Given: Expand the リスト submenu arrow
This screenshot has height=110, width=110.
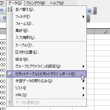Looking at the screenshot, I should pos(83,88).
